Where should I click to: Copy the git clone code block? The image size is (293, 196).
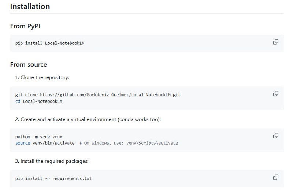276,94
